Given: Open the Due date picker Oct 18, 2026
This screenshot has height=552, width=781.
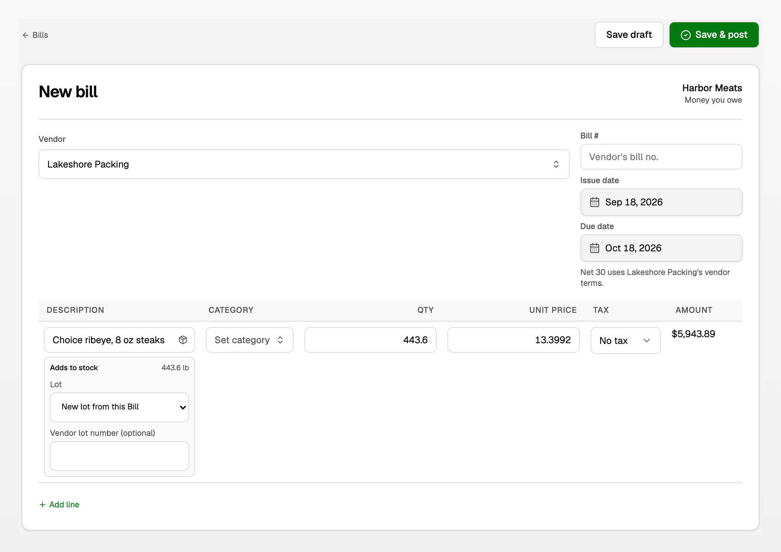Looking at the screenshot, I should [x=661, y=248].
